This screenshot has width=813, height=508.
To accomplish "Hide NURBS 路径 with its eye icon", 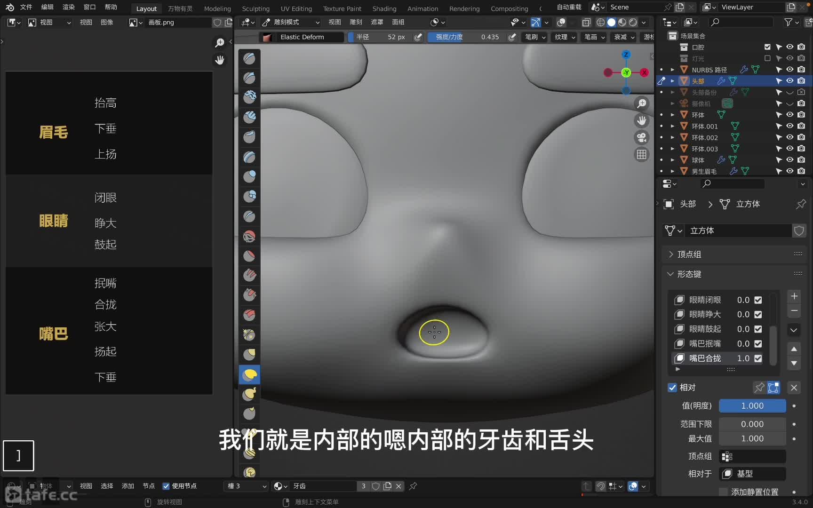I will (x=790, y=70).
